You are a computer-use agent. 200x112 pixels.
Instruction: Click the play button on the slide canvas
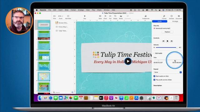[128, 61]
